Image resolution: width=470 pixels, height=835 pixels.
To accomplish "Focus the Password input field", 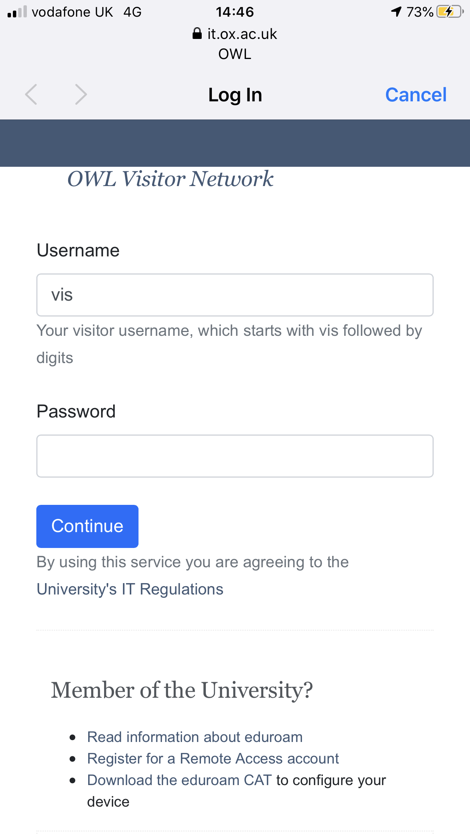I will click(235, 456).
